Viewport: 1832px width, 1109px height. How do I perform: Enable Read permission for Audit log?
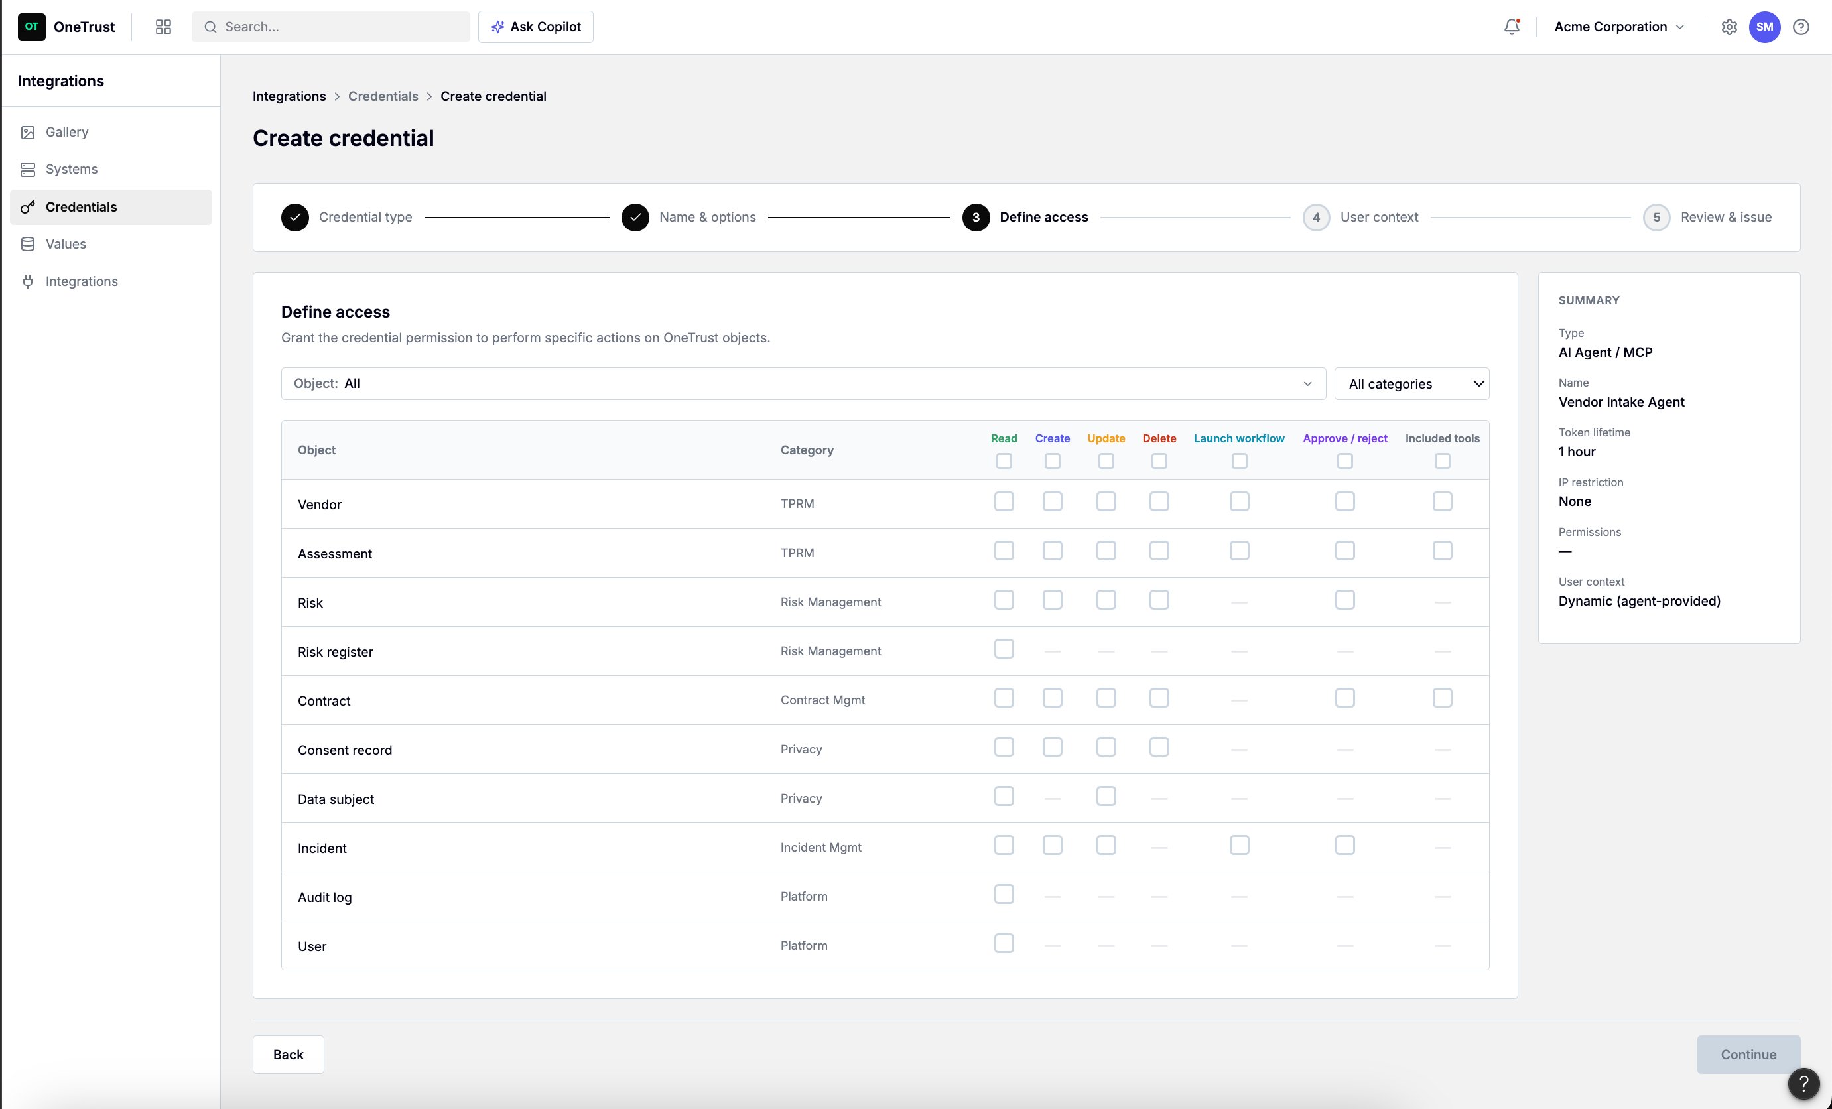(x=1004, y=894)
